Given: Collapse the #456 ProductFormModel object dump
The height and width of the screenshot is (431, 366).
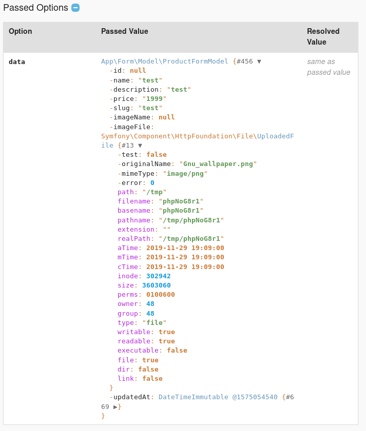Looking at the screenshot, I should 259,61.
